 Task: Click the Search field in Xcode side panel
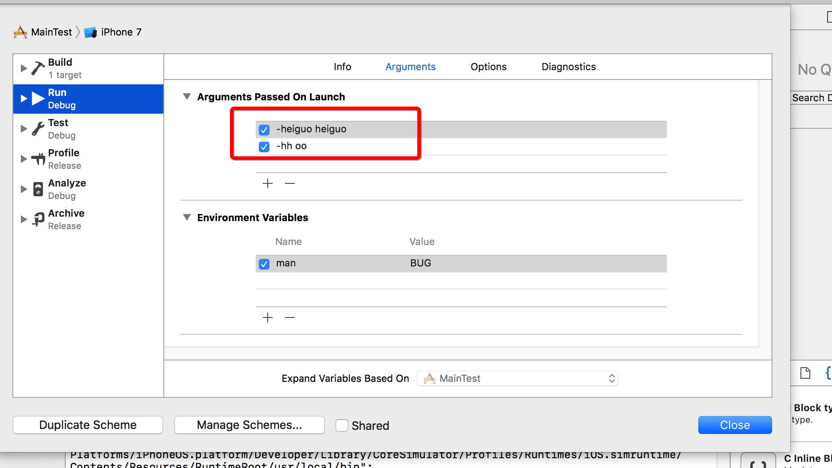pos(812,98)
